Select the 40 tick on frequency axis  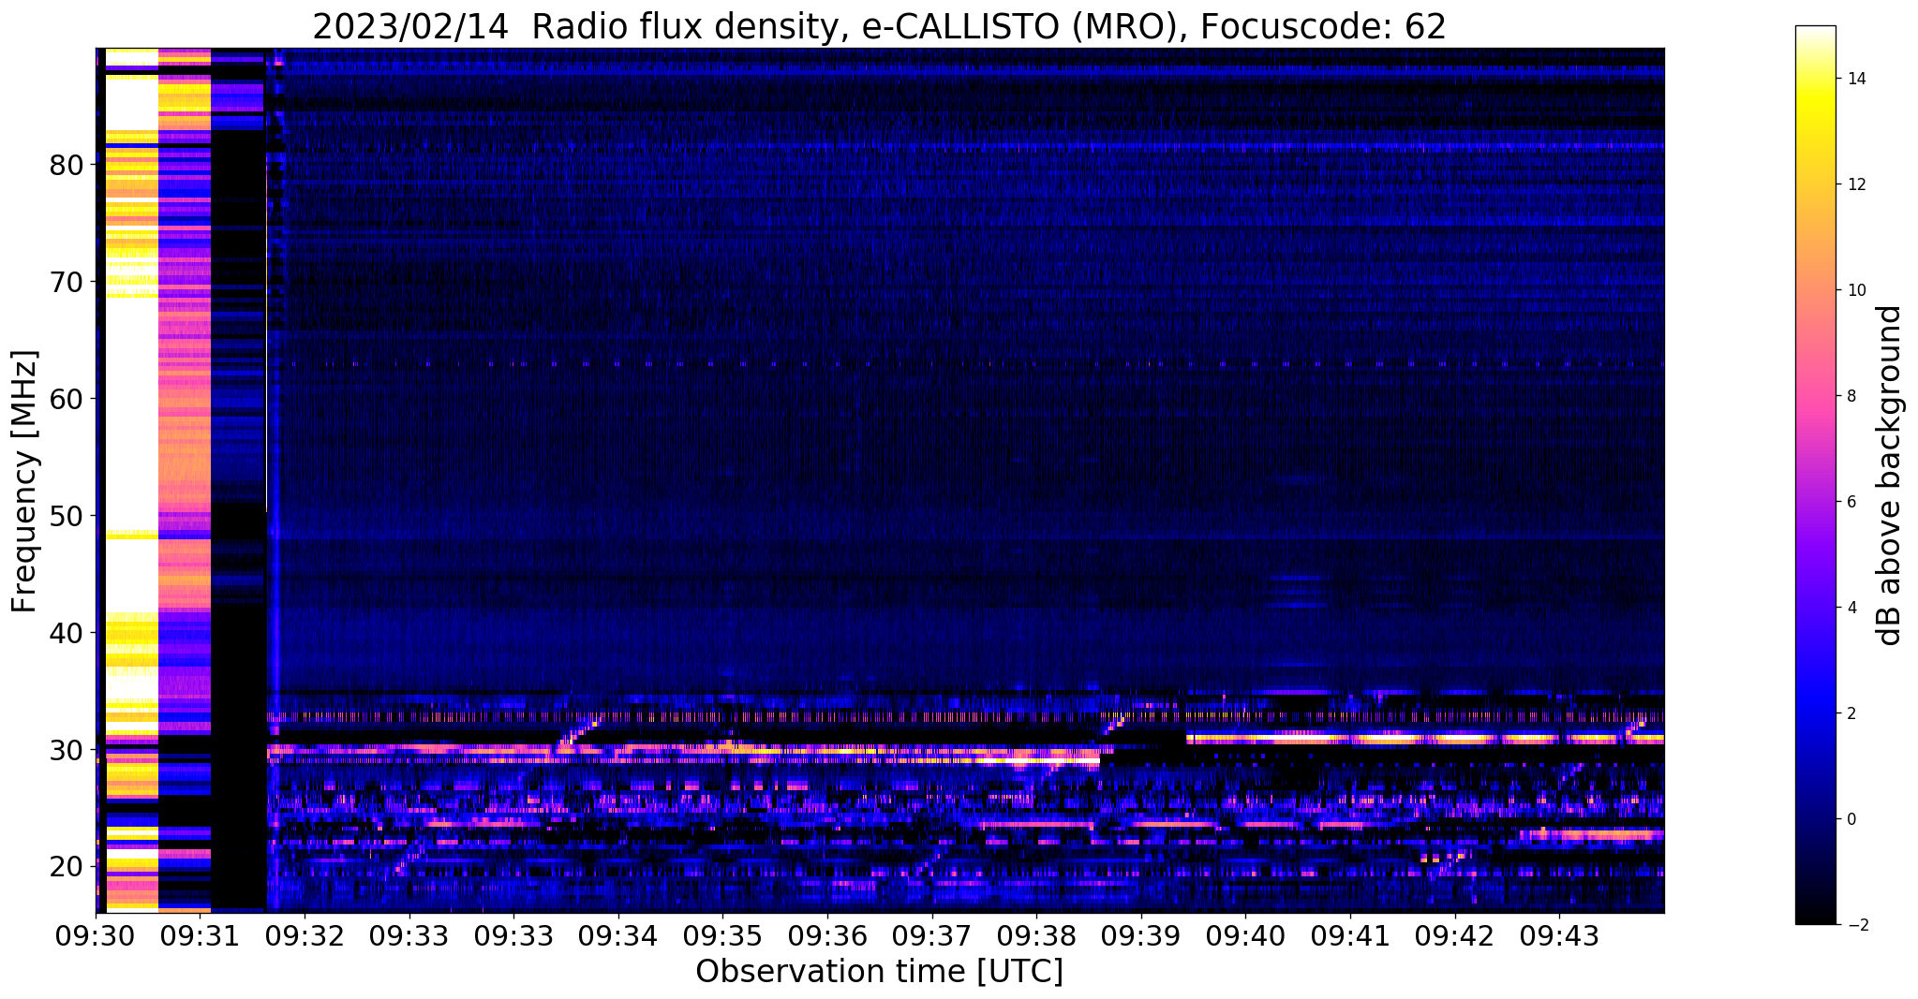(67, 633)
